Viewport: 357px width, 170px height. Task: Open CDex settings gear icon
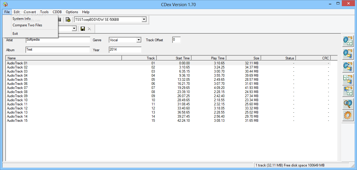(348, 115)
